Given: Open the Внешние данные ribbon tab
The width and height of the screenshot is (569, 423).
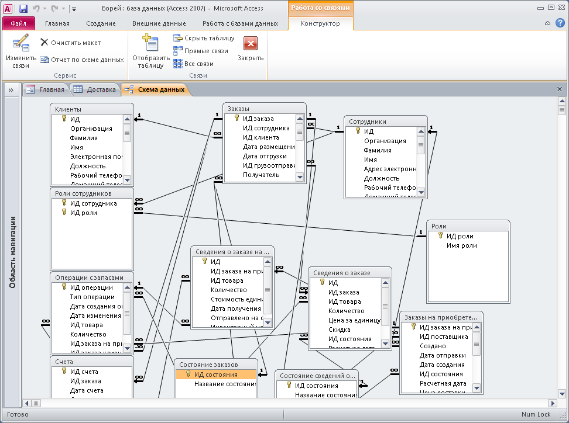Looking at the screenshot, I should [159, 23].
